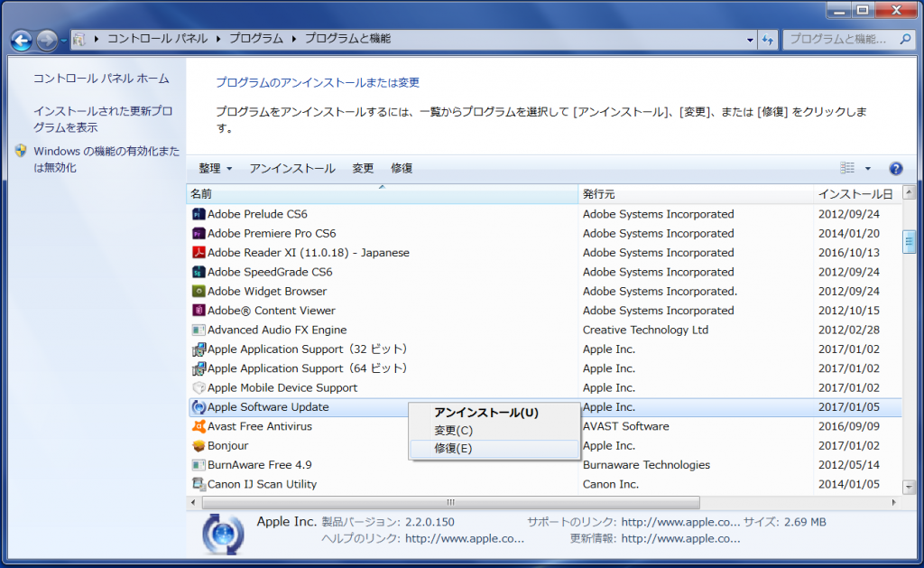Open the recent pages dropdown arrow
Screen dimensions: 924x568
pyautogui.click(x=64, y=41)
